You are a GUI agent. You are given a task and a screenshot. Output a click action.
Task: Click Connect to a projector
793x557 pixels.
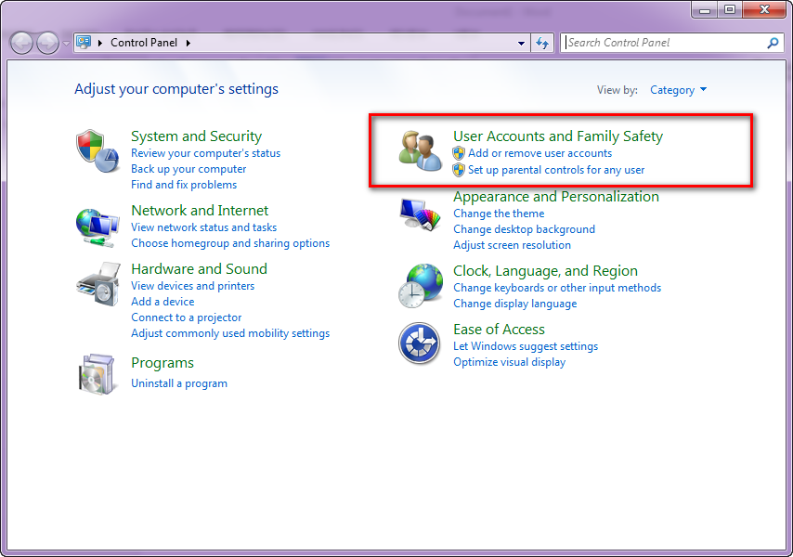[186, 317]
